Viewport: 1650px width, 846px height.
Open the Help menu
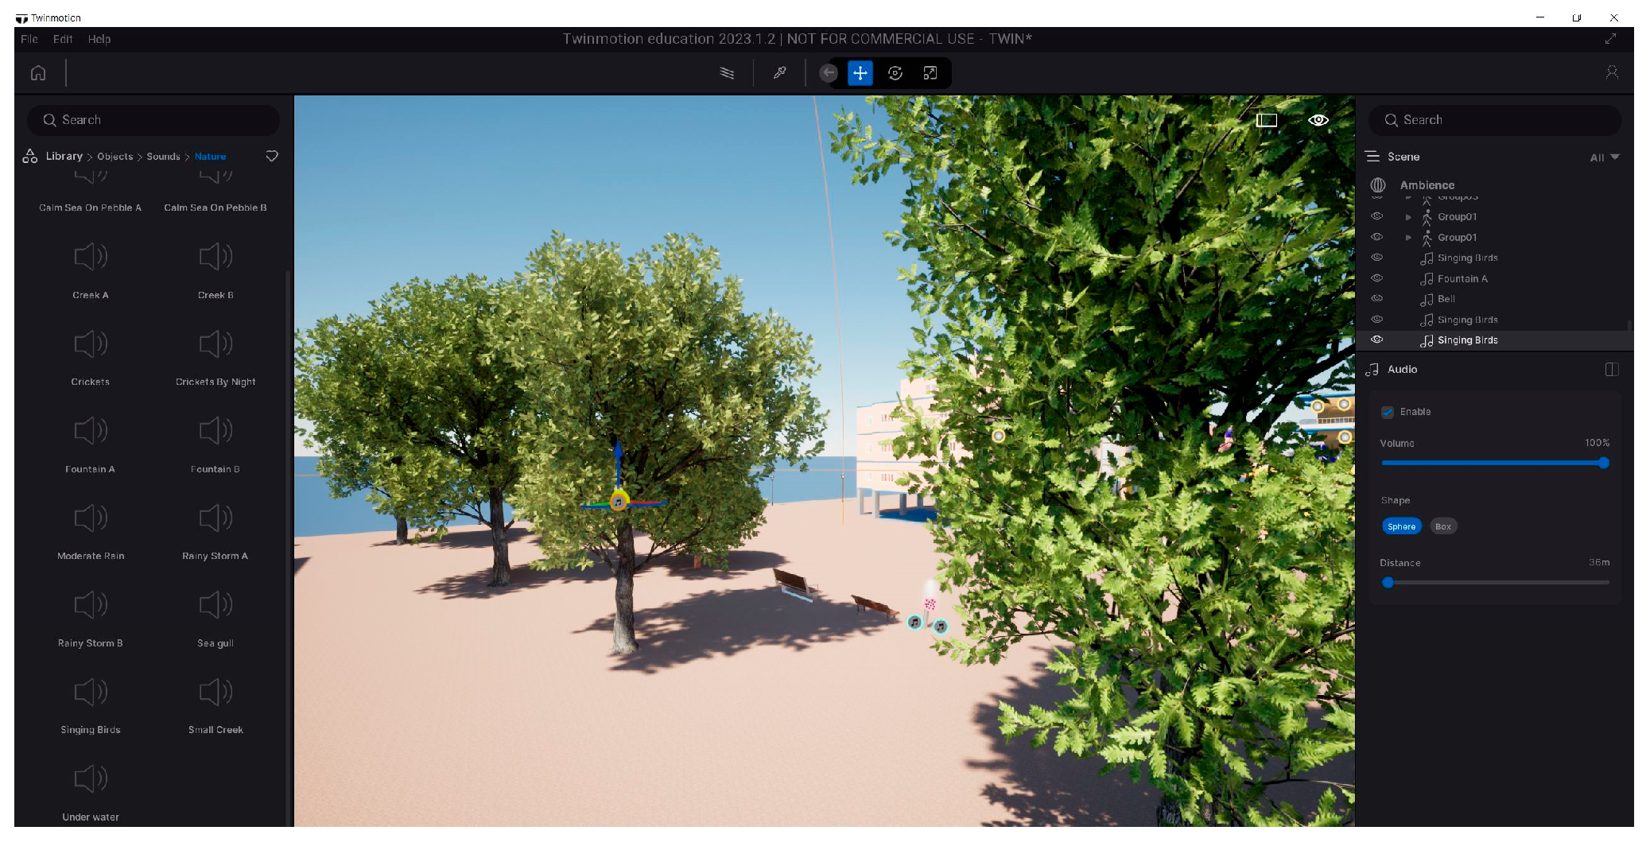pyautogui.click(x=99, y=39)
